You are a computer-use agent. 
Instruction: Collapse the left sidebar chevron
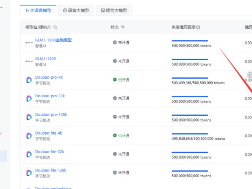click(2, 7)
